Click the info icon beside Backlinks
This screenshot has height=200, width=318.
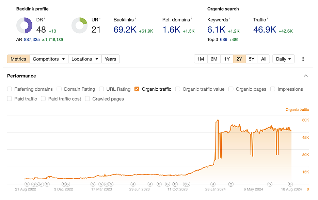click(135, 19)
